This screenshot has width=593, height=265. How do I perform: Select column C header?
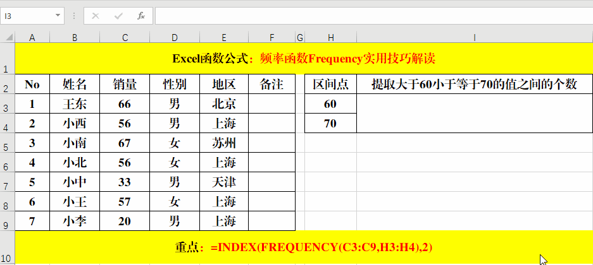tap(125, 37)
